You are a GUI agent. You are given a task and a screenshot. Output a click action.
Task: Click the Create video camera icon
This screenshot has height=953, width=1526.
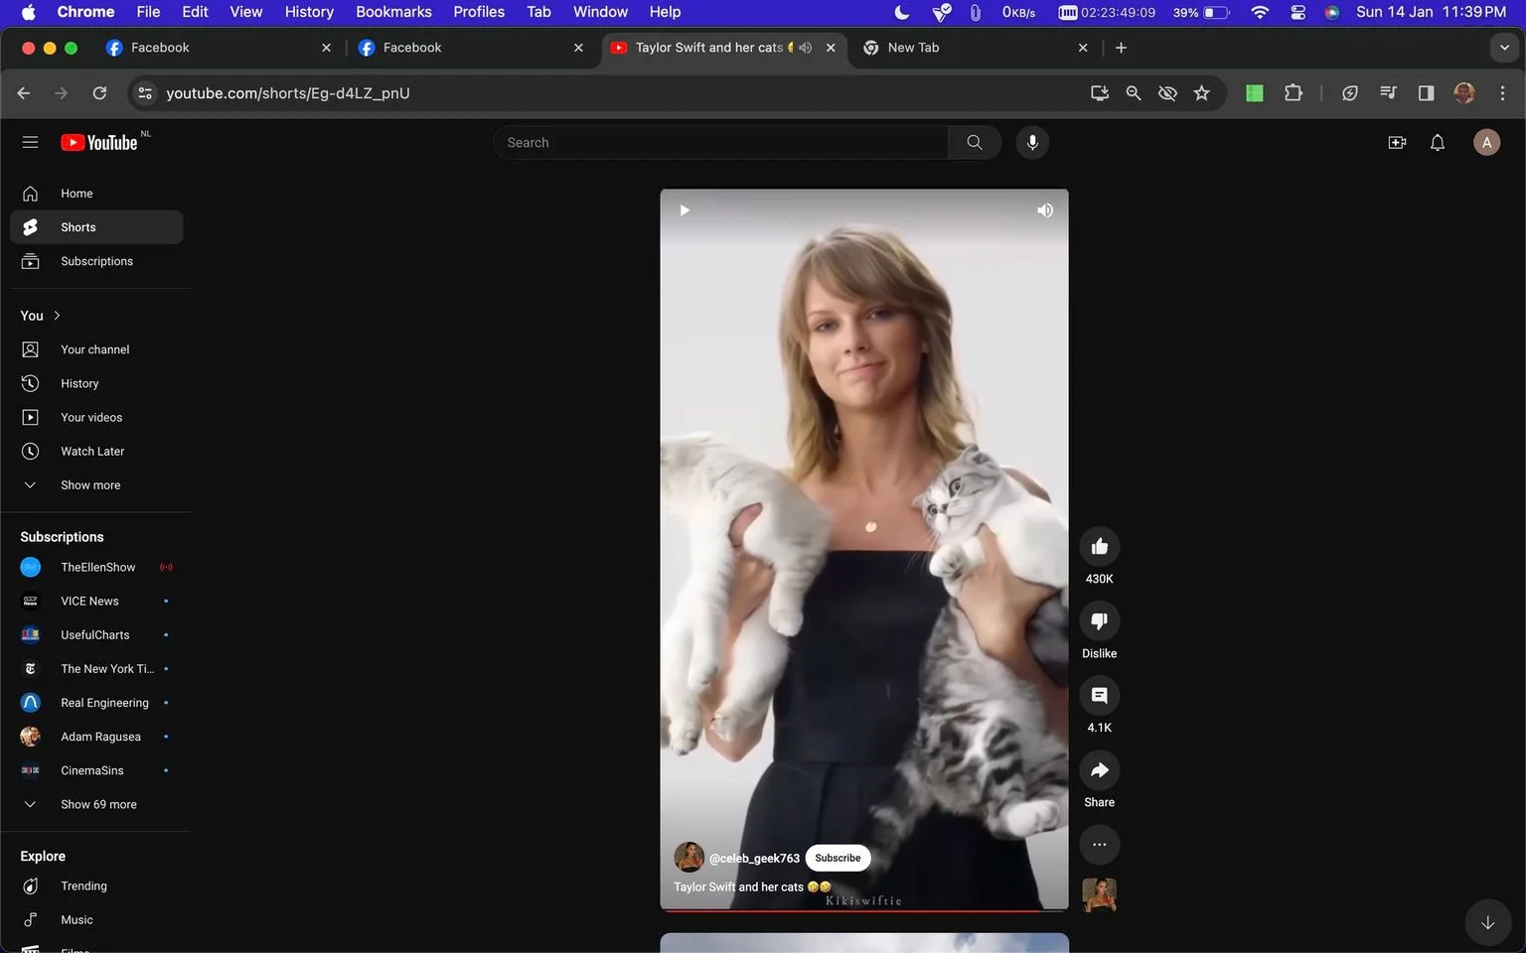click(1397, 143)
